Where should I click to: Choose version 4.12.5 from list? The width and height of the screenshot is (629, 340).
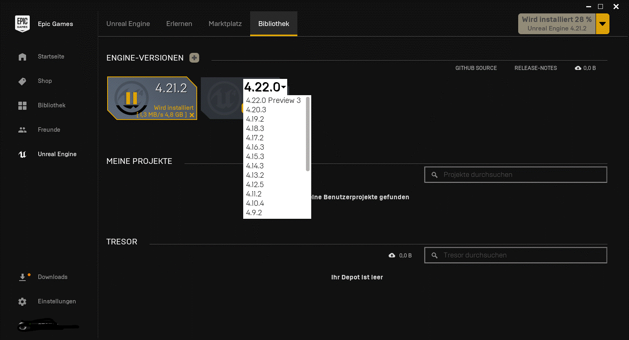tap(255, 185)
